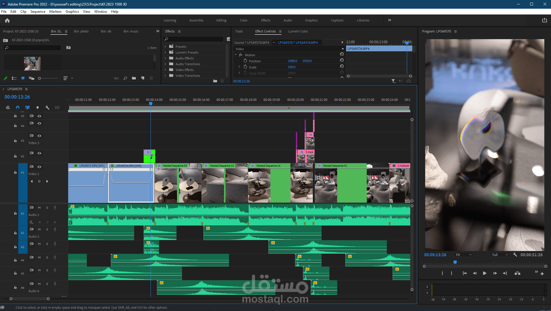Switch to the Editing workspace

coord(221,20)
